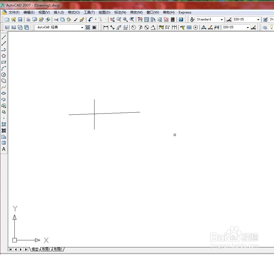This screenshot has width=274, height=255.
Task: Click the Plot printer icon
Action: tap(28, 19)
